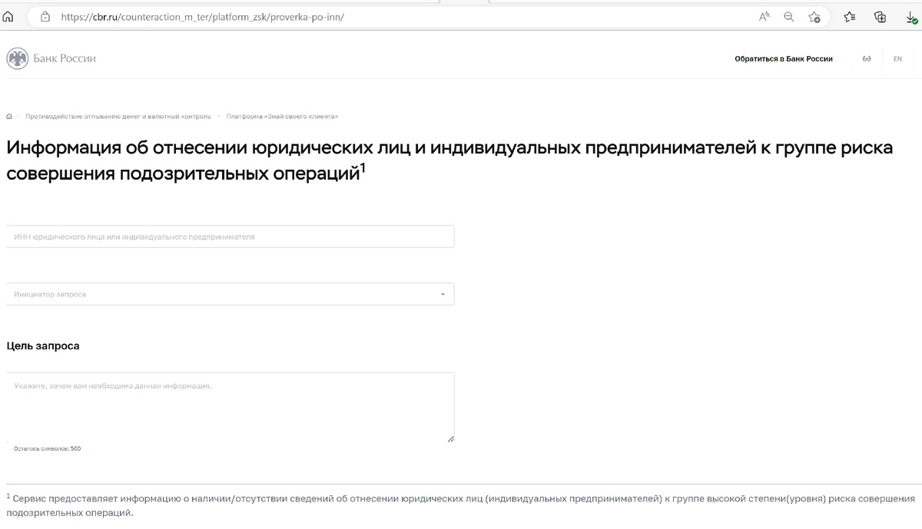Click the footnote text starting 'Сервис предоставляет информацию'
Image resolution: width=922 pixels, height=529 pixels.
461,506
